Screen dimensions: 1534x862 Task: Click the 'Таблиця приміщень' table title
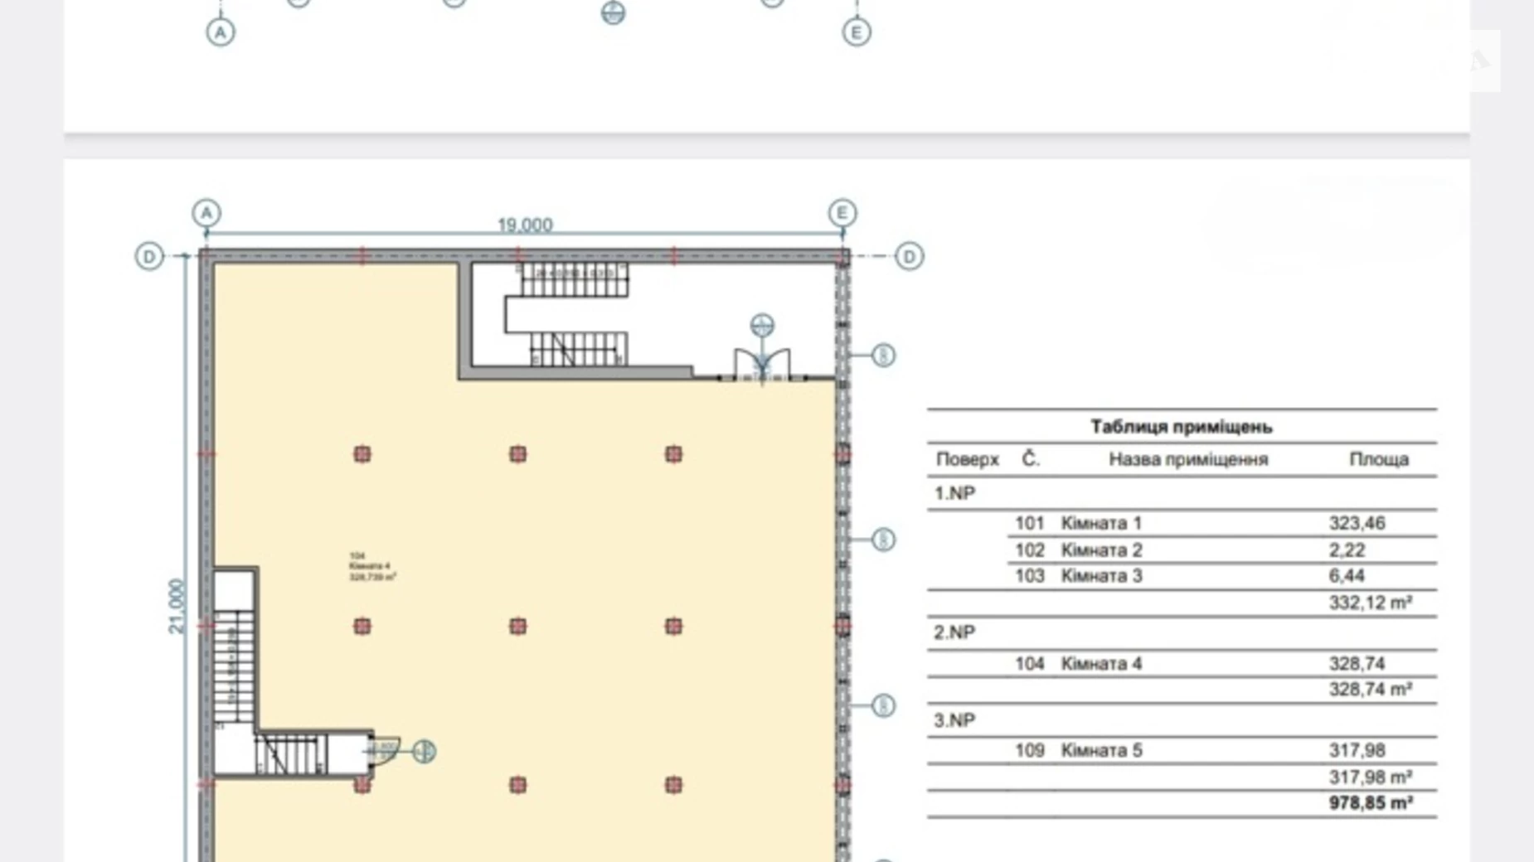1181,427
